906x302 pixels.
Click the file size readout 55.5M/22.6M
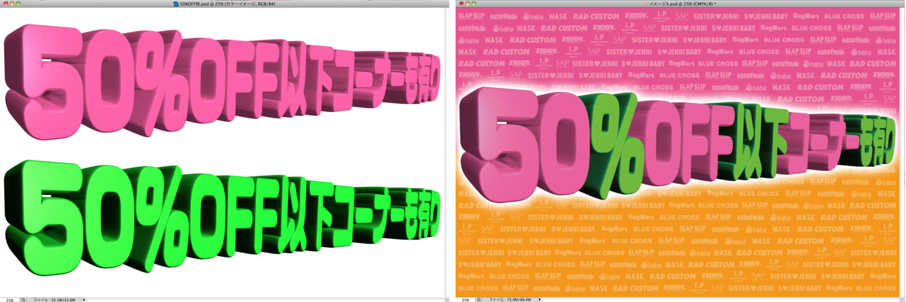[x=63, y=300]
